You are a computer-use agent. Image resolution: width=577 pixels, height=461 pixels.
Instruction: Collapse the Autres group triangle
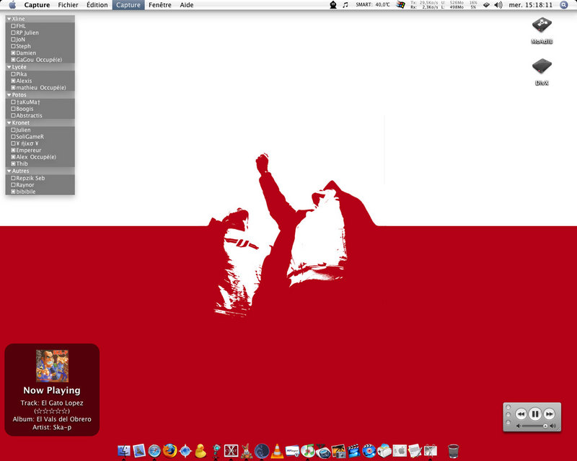[9, 171]
